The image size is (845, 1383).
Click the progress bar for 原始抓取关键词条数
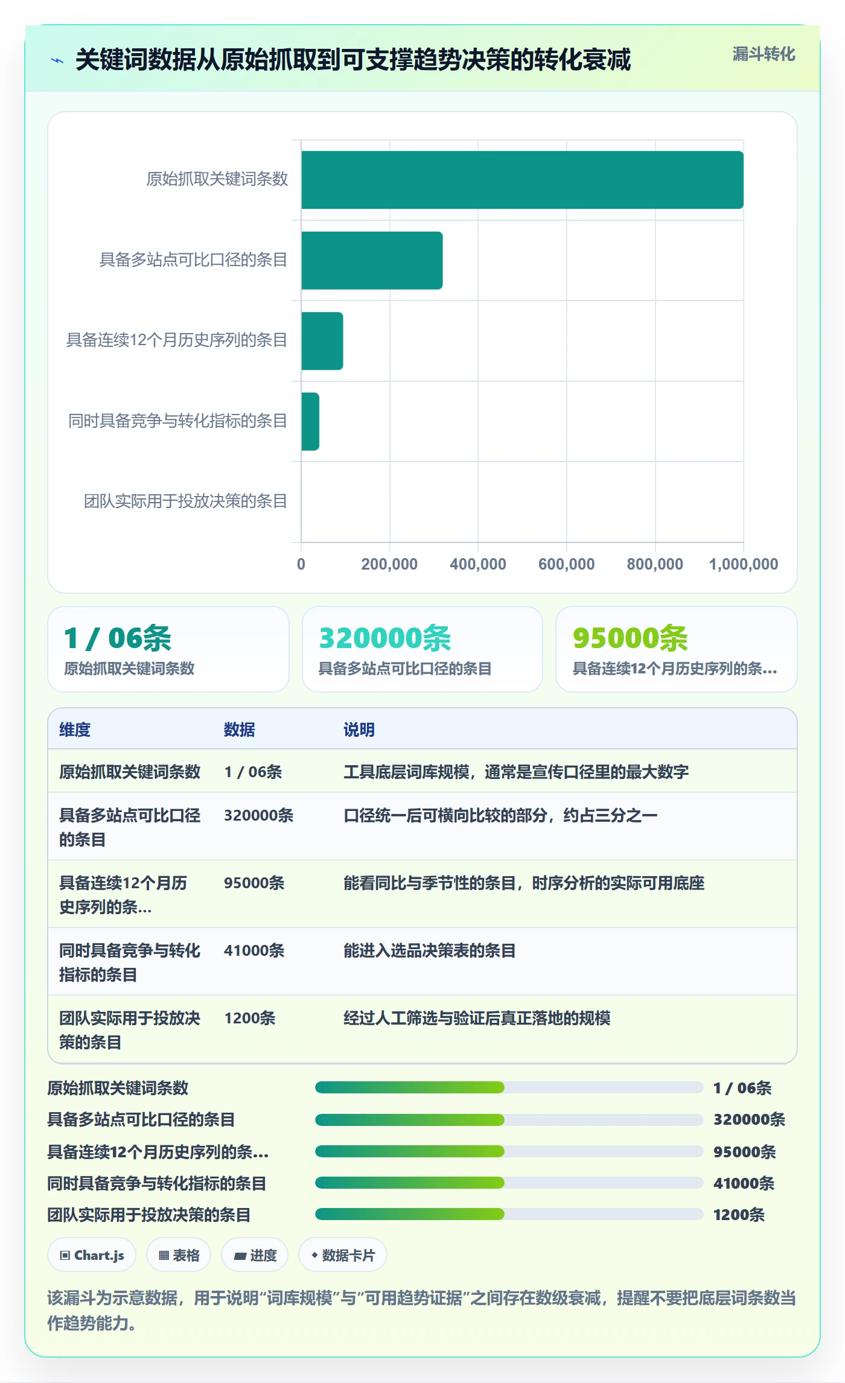pyautogui.click(x=509, y=1087)
